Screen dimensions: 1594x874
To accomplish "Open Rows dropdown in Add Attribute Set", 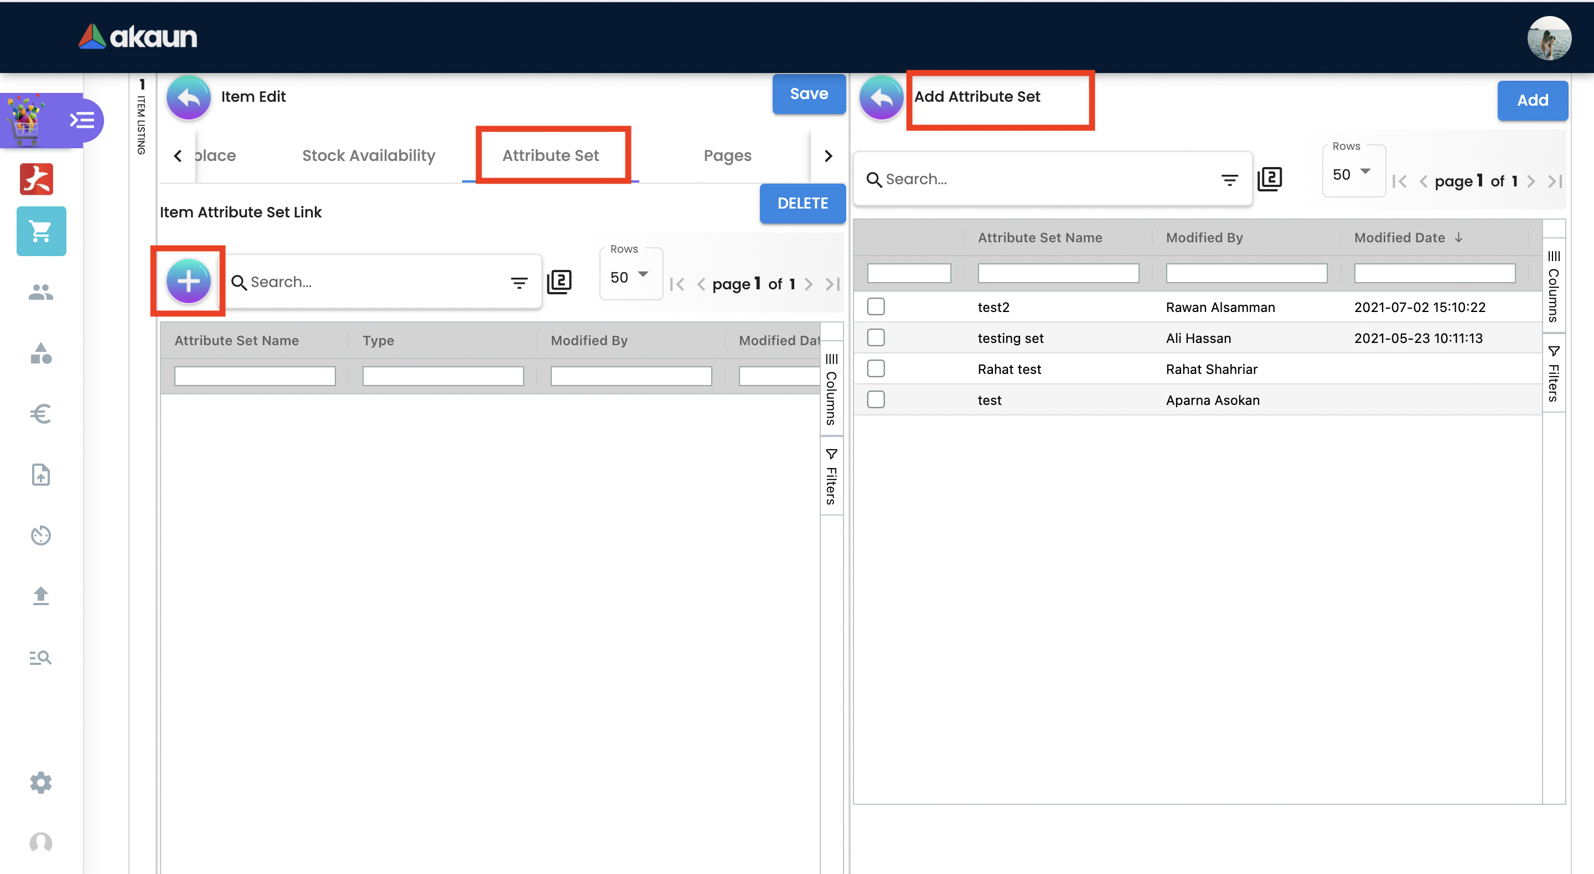I will click(1353, 174).
